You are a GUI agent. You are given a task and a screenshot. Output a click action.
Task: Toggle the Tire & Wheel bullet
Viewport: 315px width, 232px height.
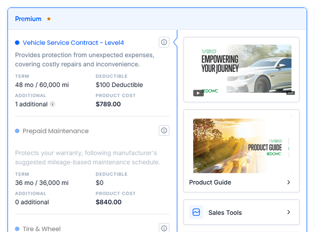pyautogui.click(x=17, y=229)
